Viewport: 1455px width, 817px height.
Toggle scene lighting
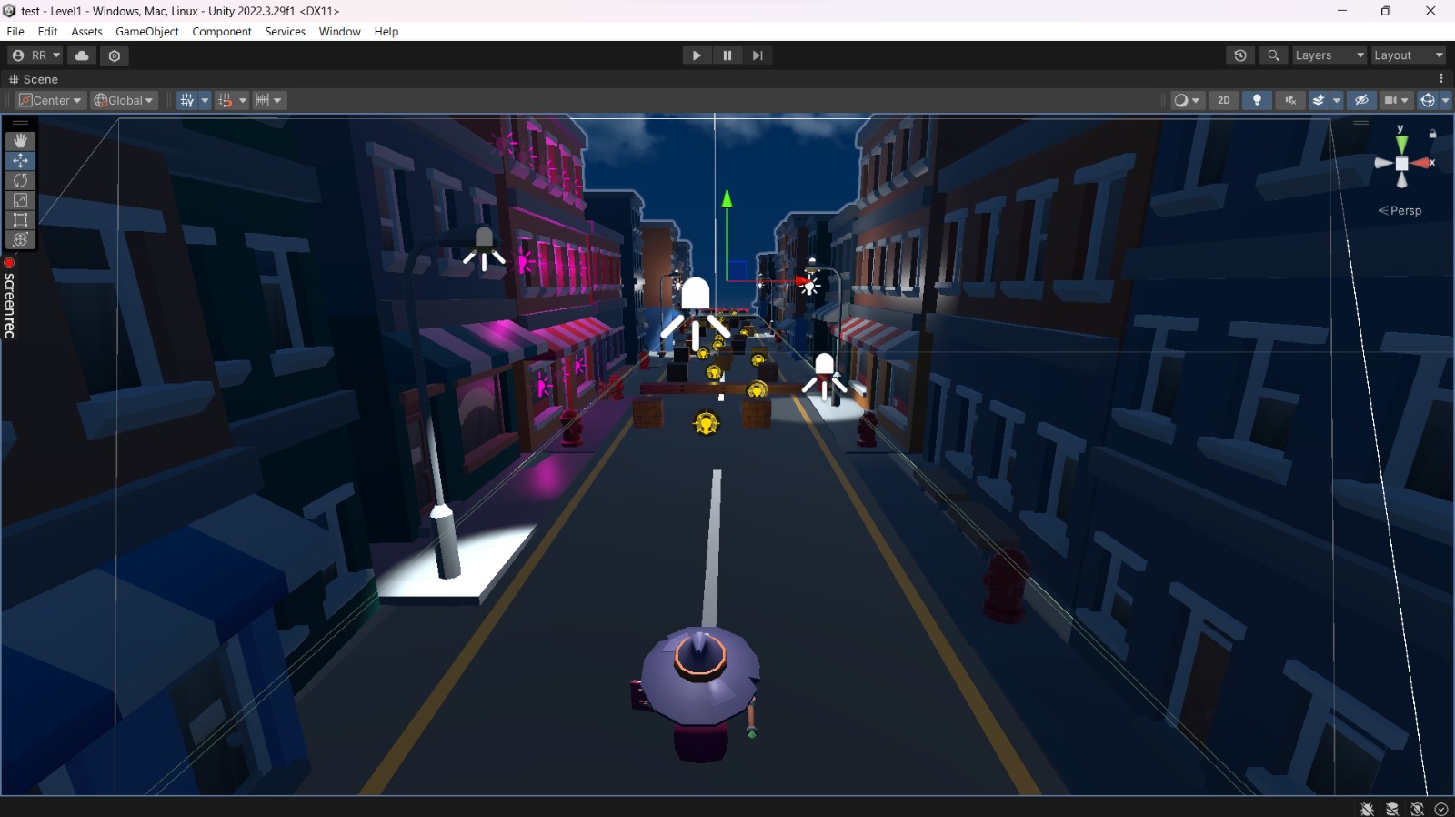(x=1257, y=100)
